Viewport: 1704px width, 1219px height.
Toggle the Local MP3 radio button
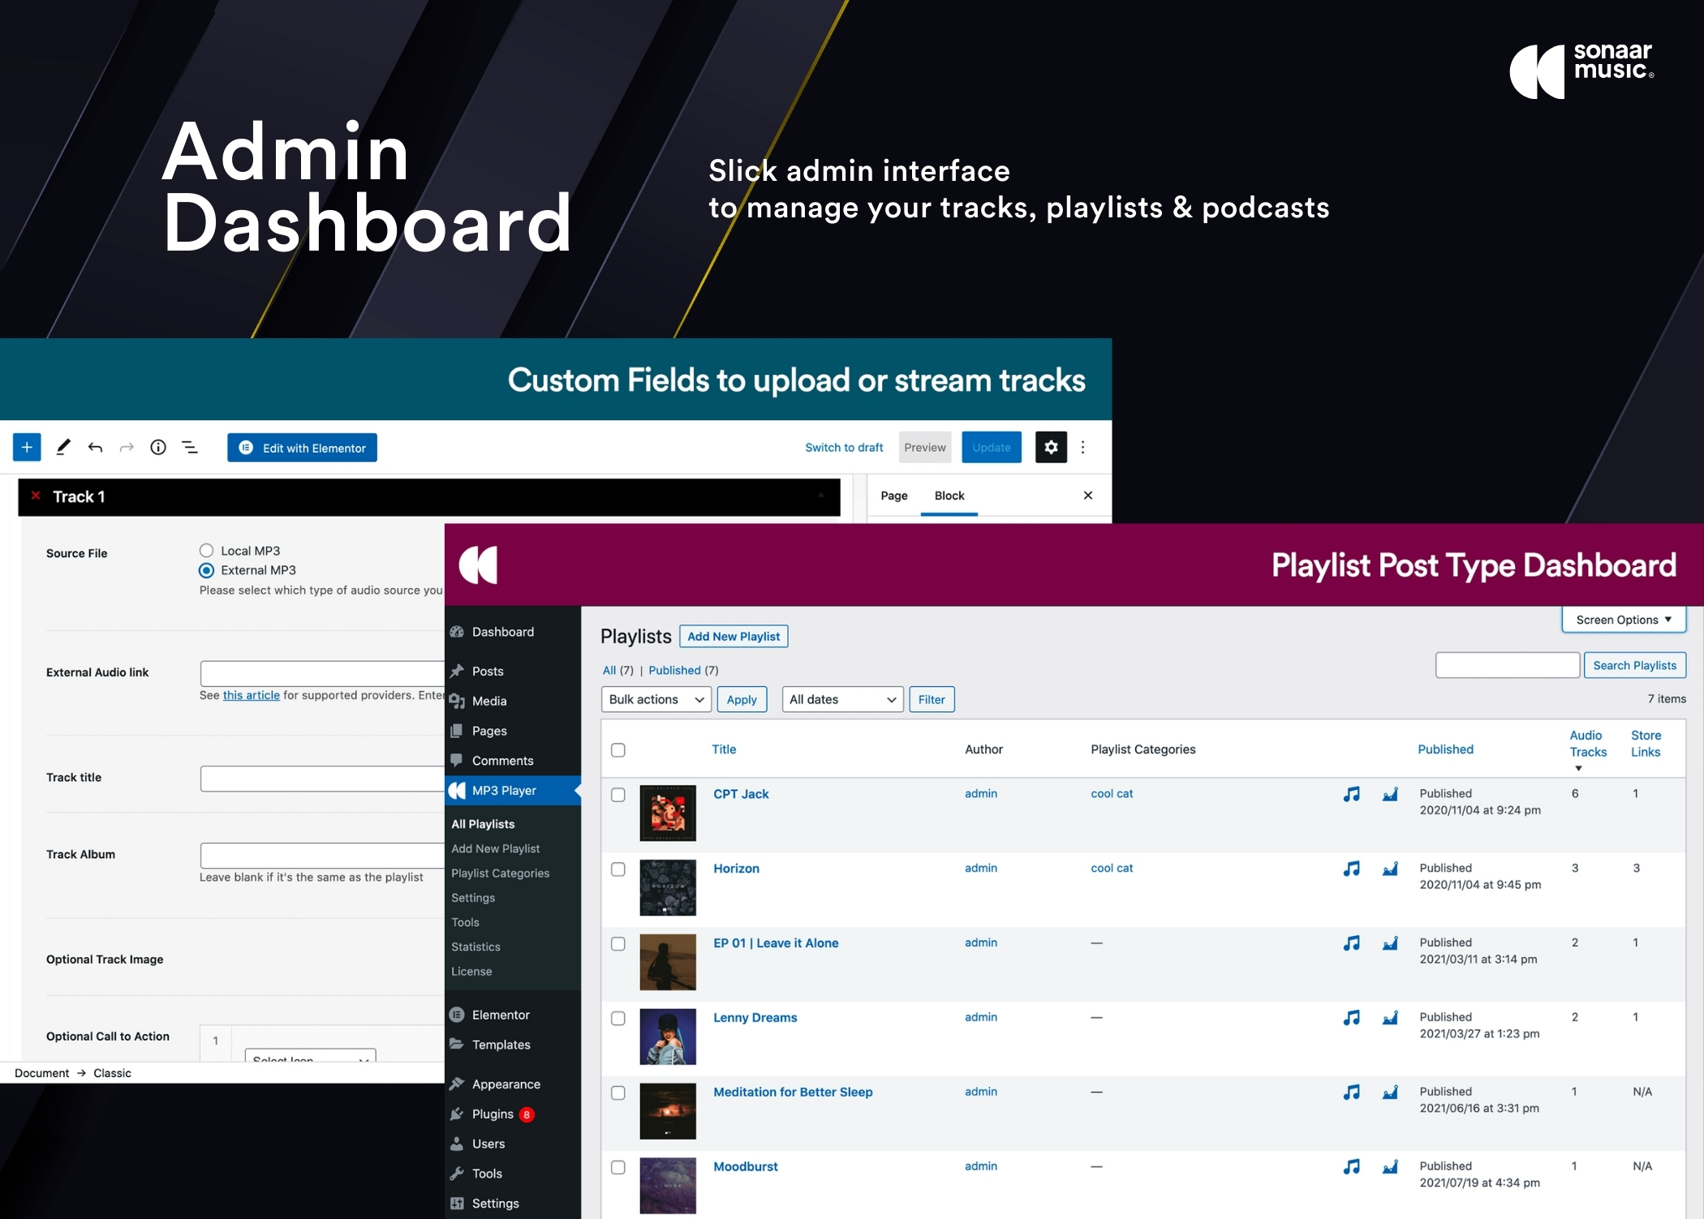tap(207, 550)
